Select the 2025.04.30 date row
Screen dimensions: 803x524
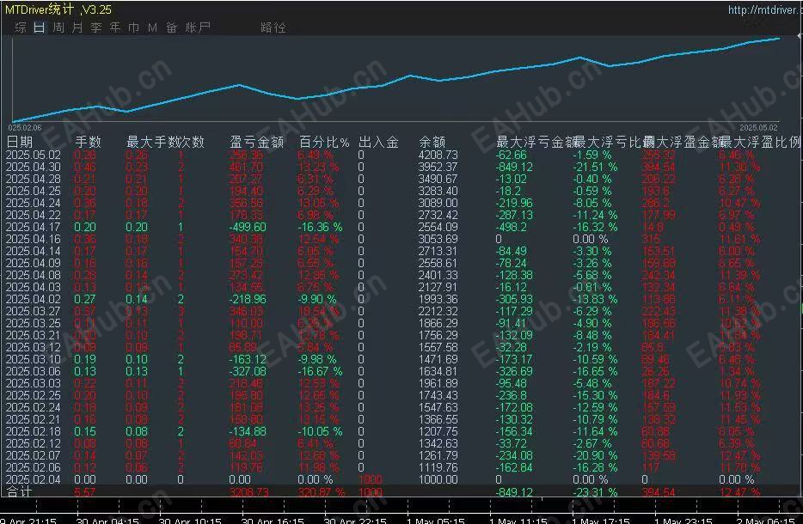[34, 167]
